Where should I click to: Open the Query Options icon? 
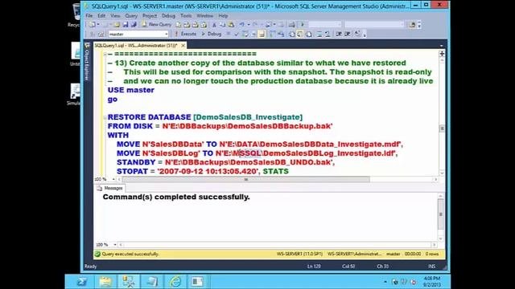pyautogui.click(x=253, y=34)
